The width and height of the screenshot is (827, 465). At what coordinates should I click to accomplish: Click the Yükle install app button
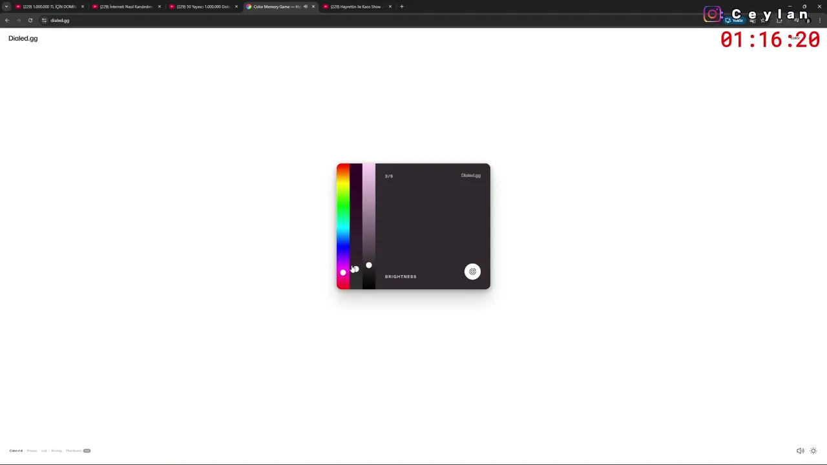(x=735, y=20)
